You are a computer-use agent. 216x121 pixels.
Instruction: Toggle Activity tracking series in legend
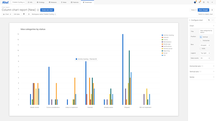168,35
